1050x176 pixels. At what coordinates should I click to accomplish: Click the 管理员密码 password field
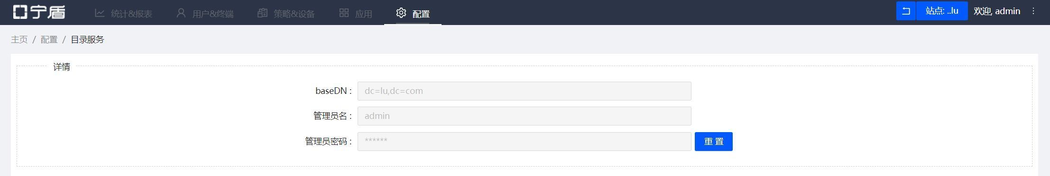tap(524, 142)
